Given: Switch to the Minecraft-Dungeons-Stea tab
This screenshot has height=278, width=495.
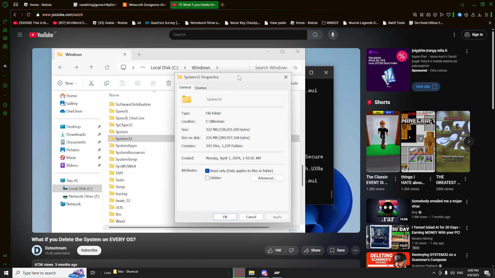Looking at the screenshot, I should pyautogui.click(x=145, y=5).
